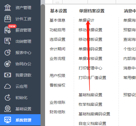Click the 我要贷款 money icon
The width and height of the screenshot is (136, 126).
[8, 75]
